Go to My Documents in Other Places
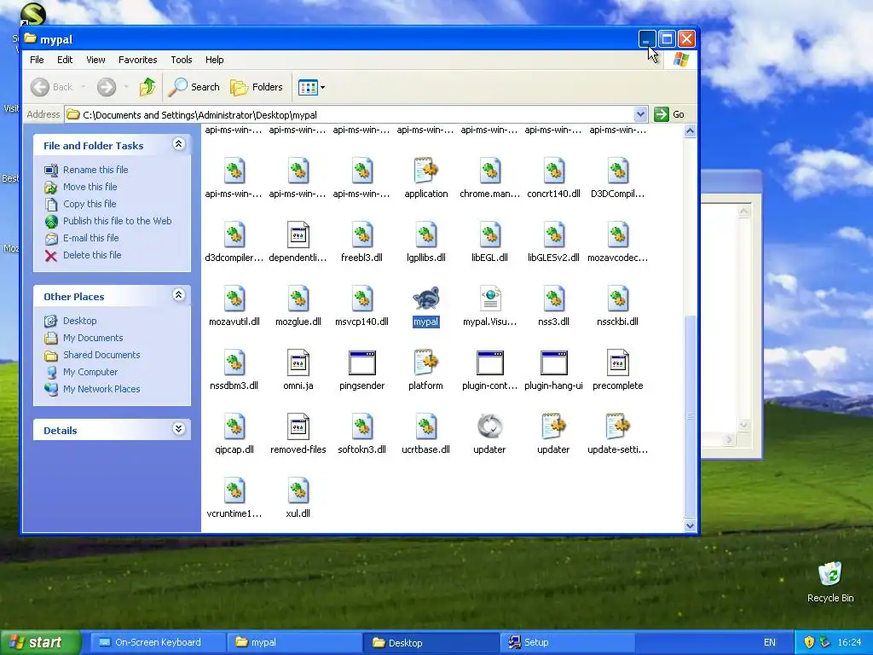This screenshot has height=655, width=873. coord(93,338)
